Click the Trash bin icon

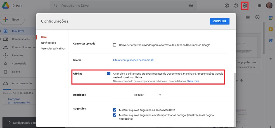6,72
